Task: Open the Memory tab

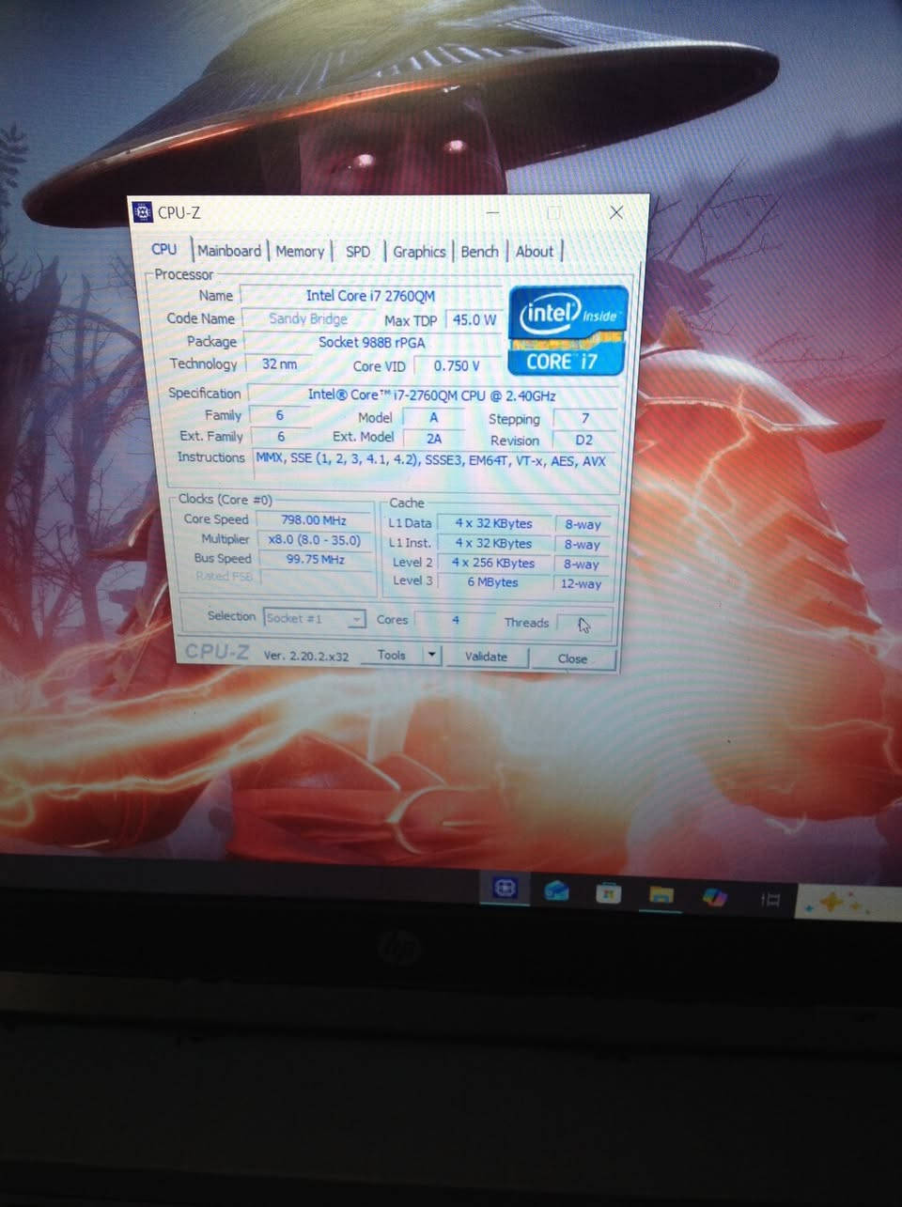Action: point(300,252)
